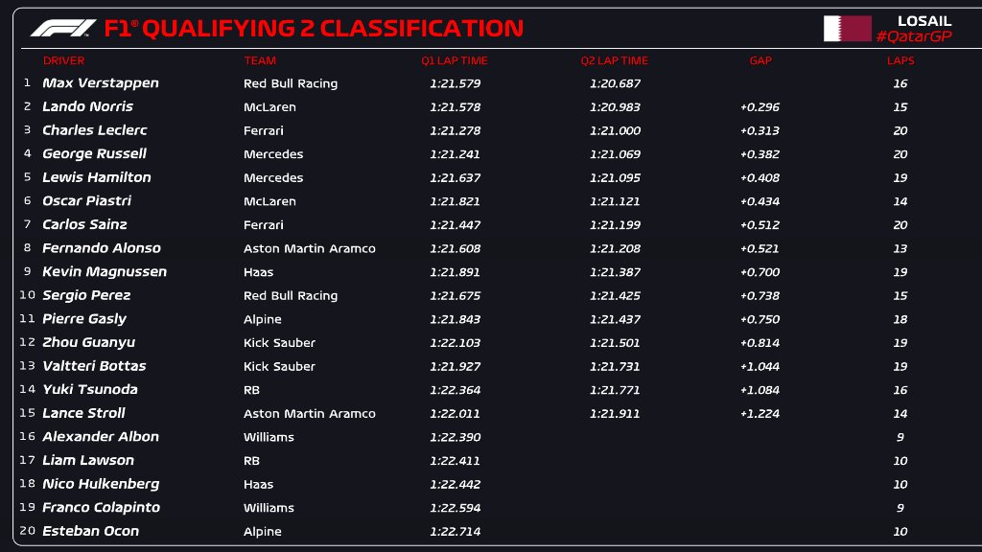Click Aston Martin Aramco team for Stroll
982x552 pixels.
tap(310, 414)
